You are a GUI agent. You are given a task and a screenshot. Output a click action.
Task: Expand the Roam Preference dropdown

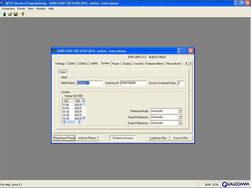(x=180, y=123)
